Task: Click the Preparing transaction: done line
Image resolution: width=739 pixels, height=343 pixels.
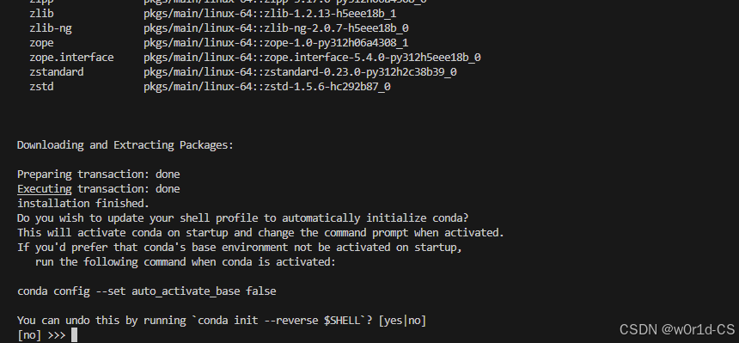Action: pos(99,175)
